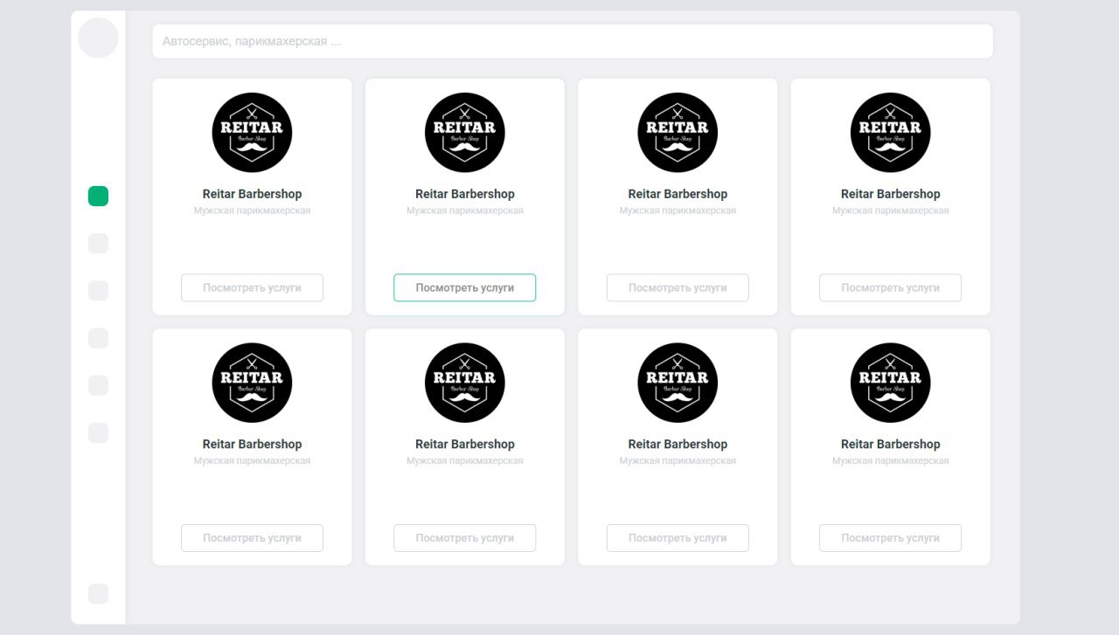
Task: Click the first gray sidebar icon below the green one
Action: [98, 244]
